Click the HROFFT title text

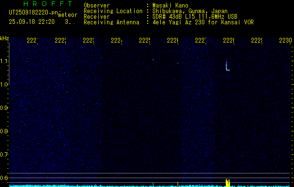click(x=48, y=4)
